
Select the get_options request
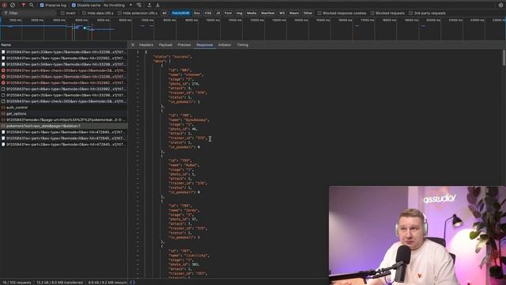point(63,114)
